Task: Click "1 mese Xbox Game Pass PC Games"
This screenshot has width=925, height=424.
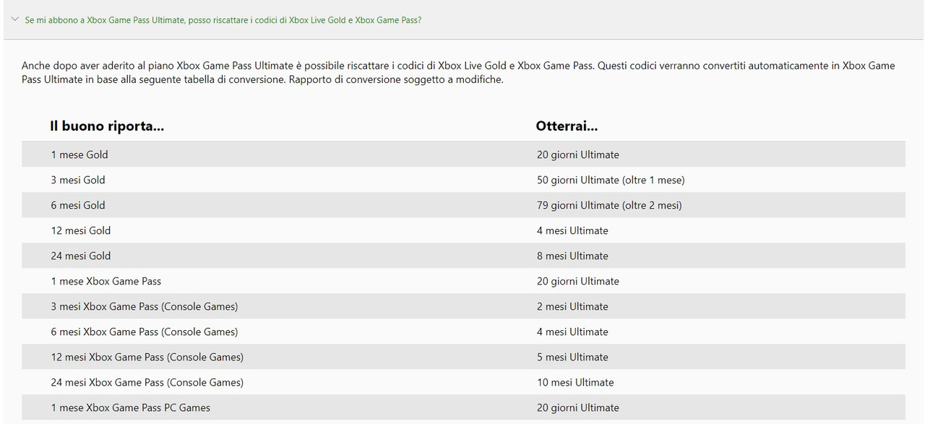Action: point(131,407)
